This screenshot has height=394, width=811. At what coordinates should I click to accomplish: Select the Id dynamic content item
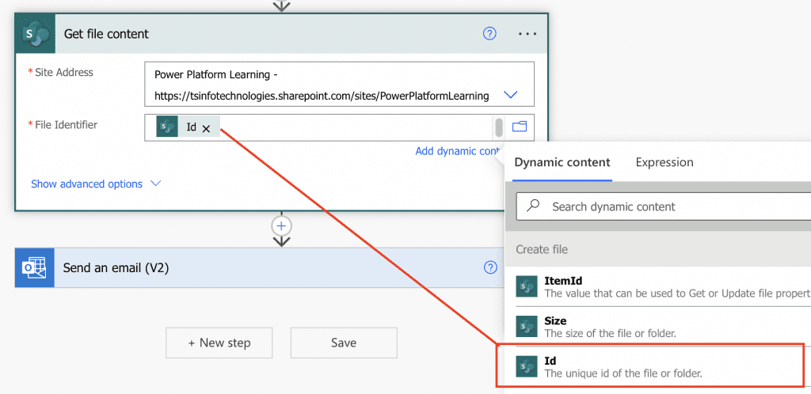coord(650,366)
